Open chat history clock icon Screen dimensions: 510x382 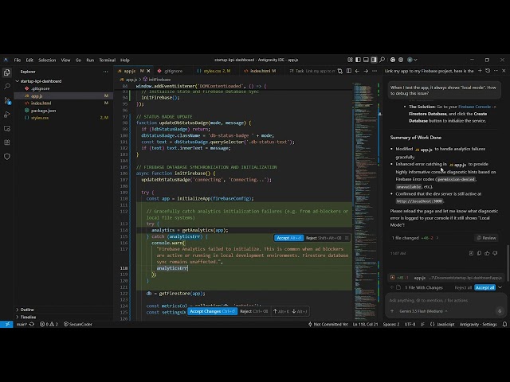tap(488, 71)
